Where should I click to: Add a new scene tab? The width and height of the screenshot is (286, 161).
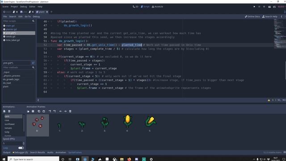51,12
